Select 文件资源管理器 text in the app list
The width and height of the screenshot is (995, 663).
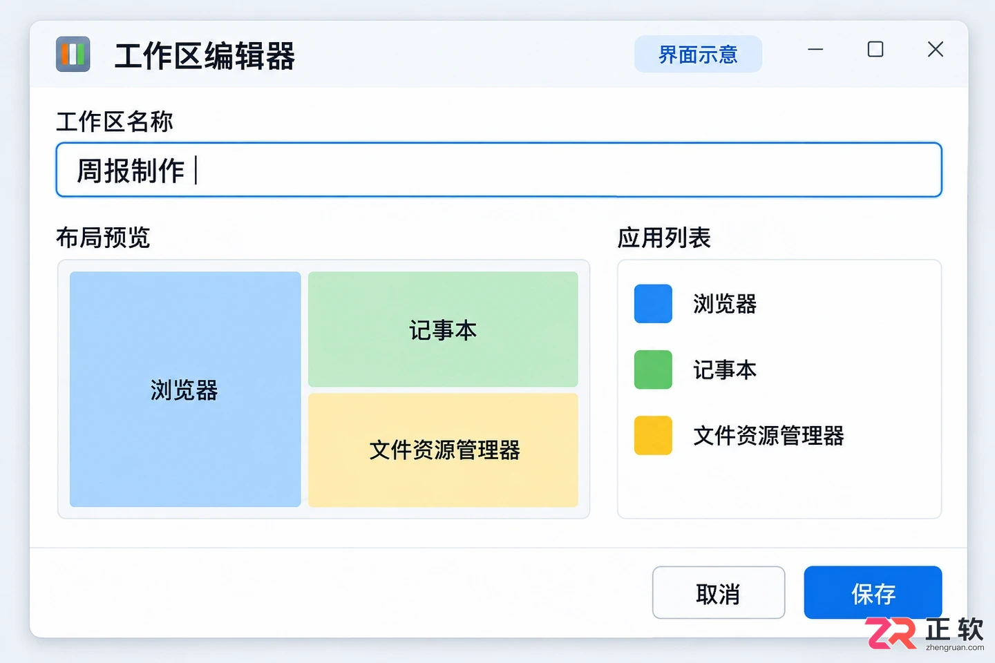[x=768, y=436]
